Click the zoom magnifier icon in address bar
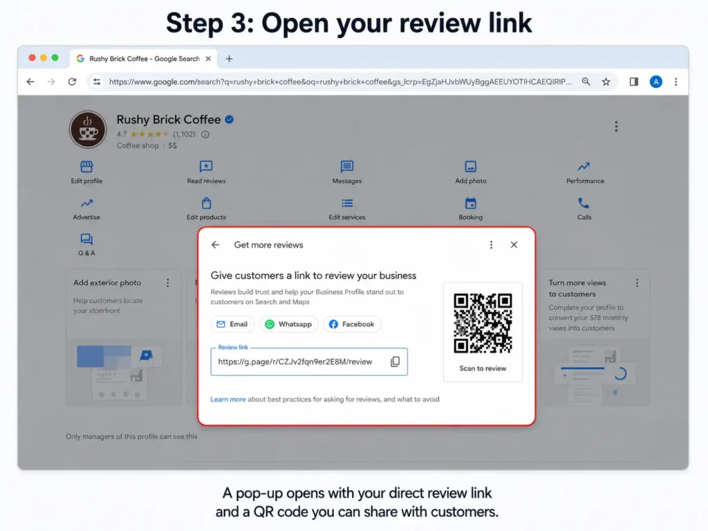The width and height of the screenshot is (708, 531). pyautogui.click(x=586, y=82)
